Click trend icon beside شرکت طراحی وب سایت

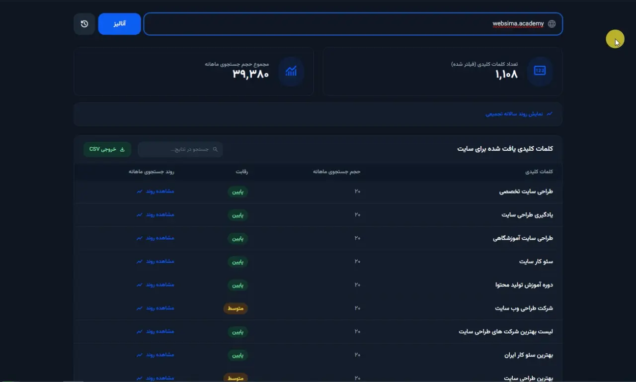point(140,308)
